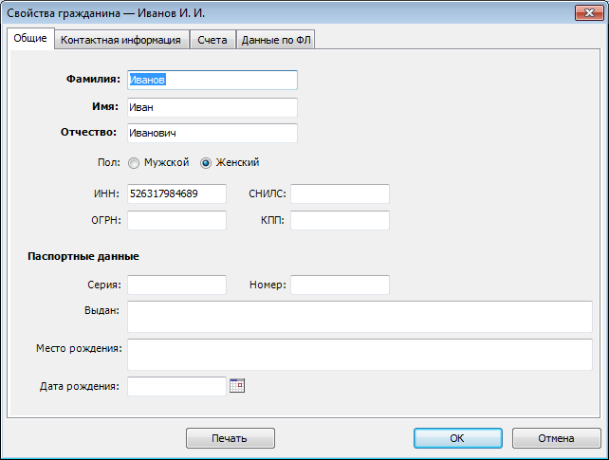Switch to the Счета tab

212,40
